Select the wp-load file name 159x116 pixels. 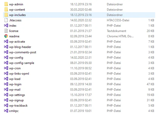point(15,79)
